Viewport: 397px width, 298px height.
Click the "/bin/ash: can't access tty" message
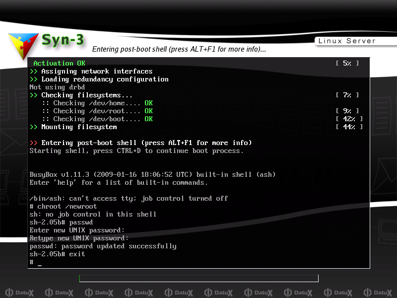coord(129,198)
